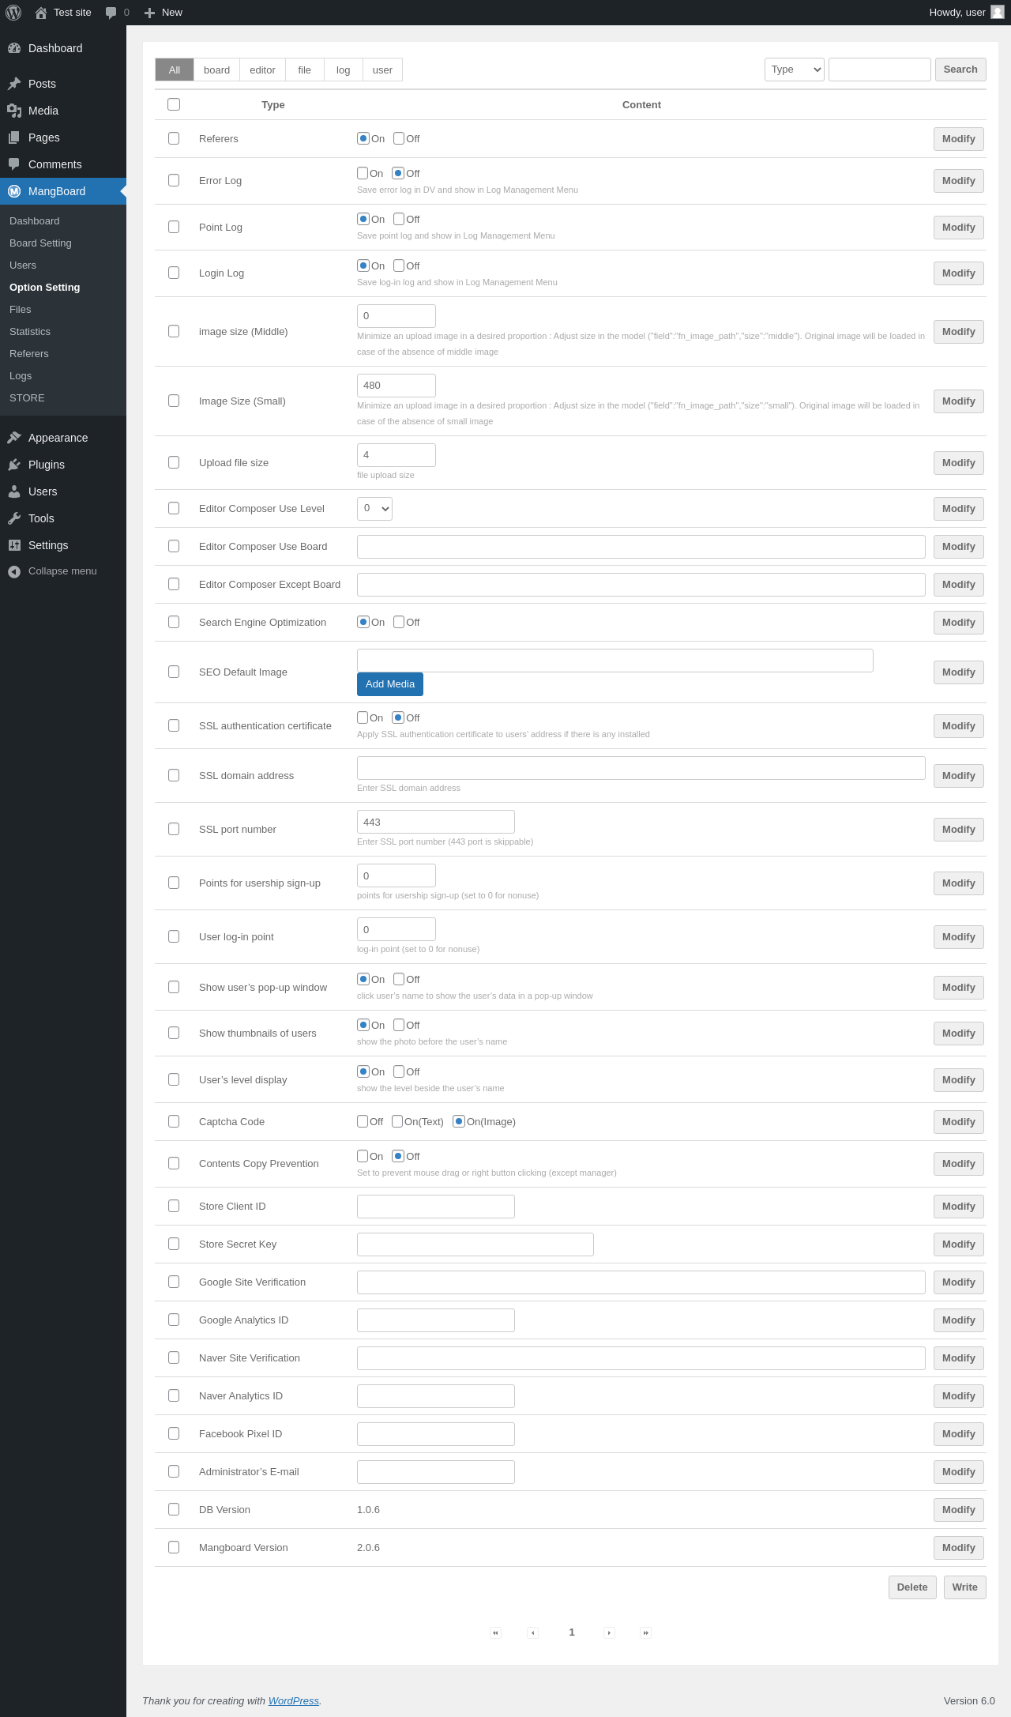1011x1717 pixels.
Task: Open Posts via the pushpin icon
Action: pos(14,84)
